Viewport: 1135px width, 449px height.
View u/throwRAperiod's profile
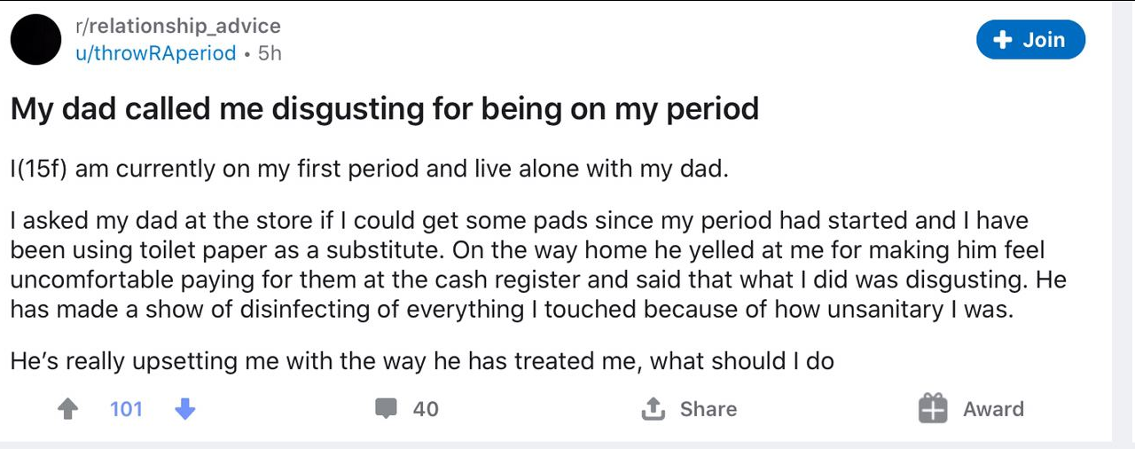[156, 53]
